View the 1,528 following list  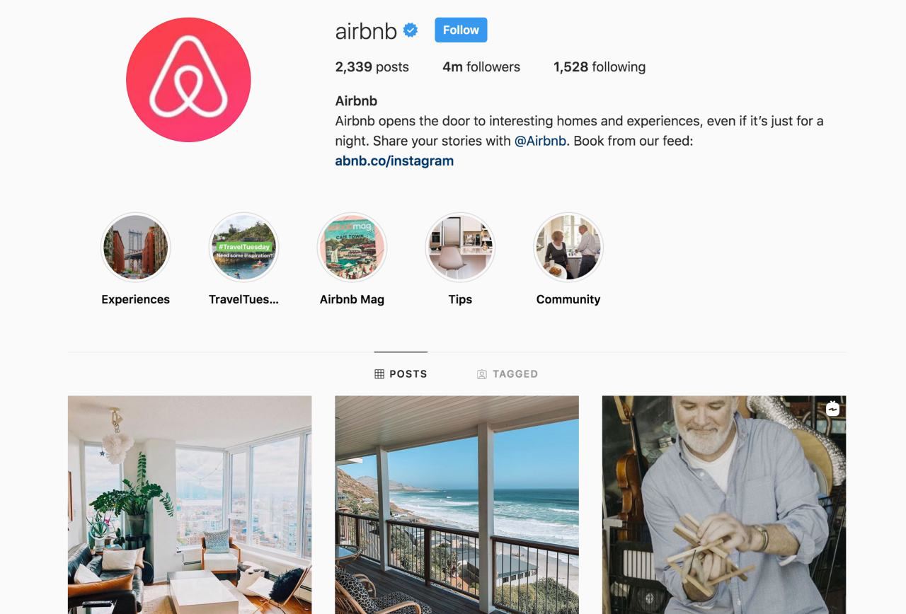[600, 67]
